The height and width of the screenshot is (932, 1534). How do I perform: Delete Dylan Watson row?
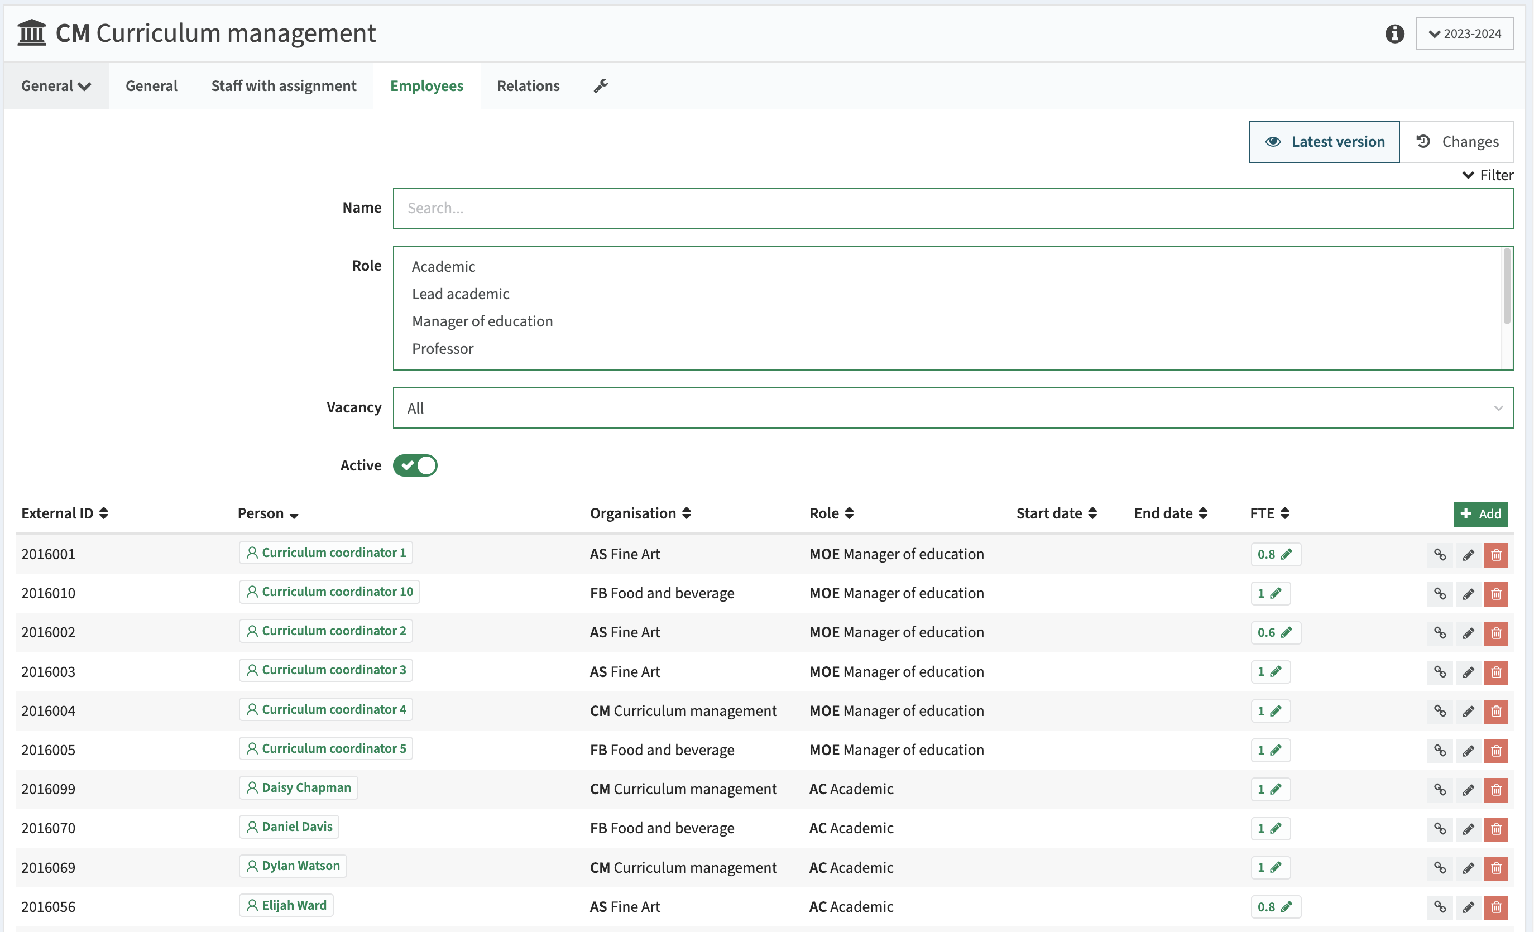click(1496, 868)
